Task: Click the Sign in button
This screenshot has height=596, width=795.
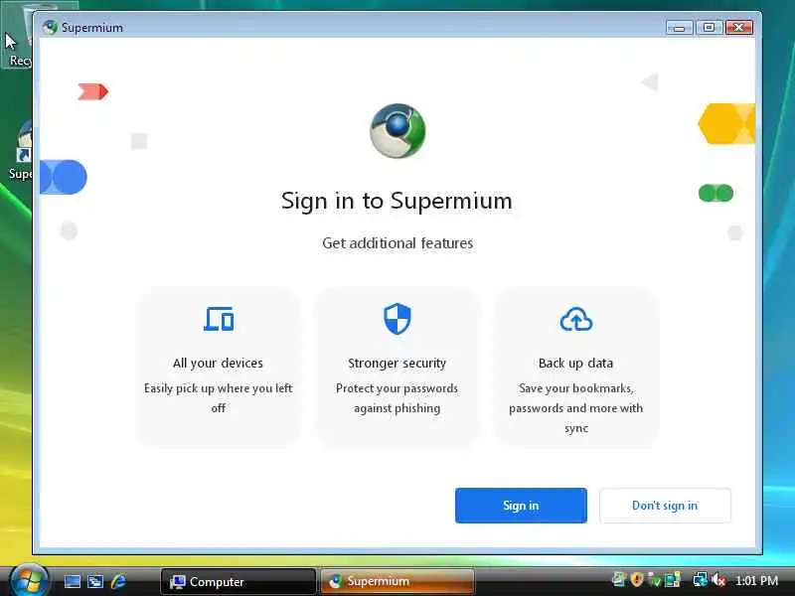Action: pos(521,506)
